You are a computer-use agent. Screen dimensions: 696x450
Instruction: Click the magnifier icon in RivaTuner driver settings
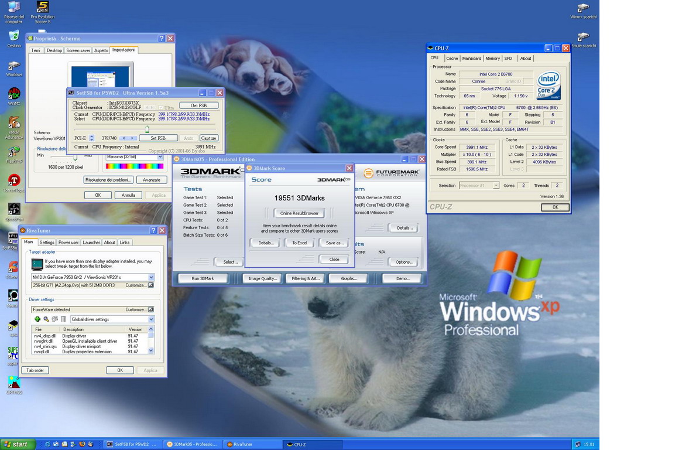[46, 319]
